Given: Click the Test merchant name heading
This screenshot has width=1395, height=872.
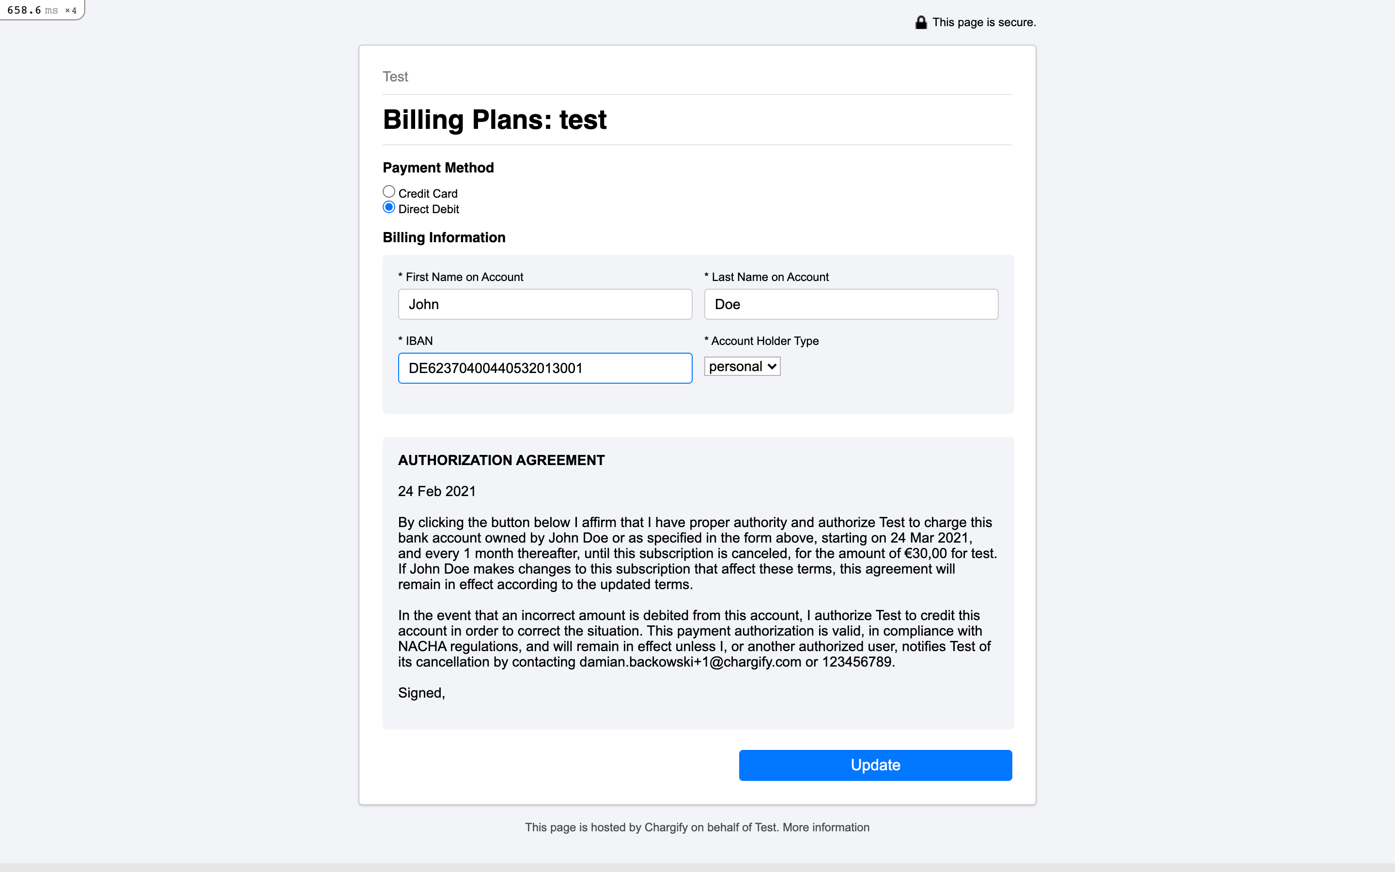Looking at the screenshot, I should coord(395,76).
